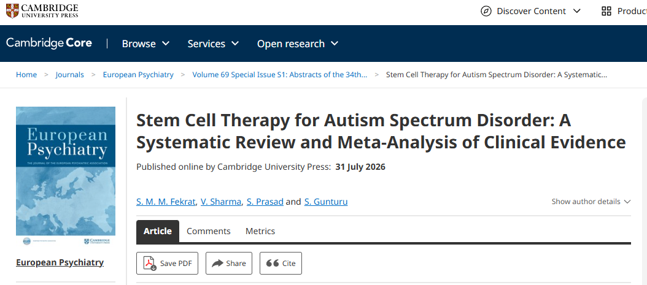
Task: Click the PDF icon on Save PDF
Action: pos(149,263)
